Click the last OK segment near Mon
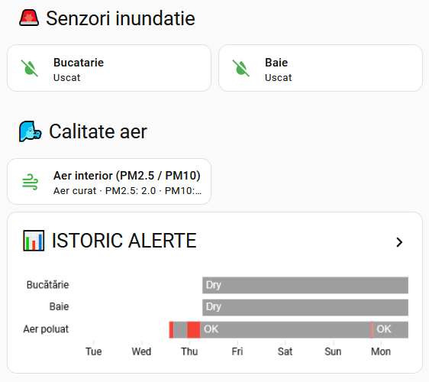This screenshot has height=382, width=429. click(x=391, y=330)
